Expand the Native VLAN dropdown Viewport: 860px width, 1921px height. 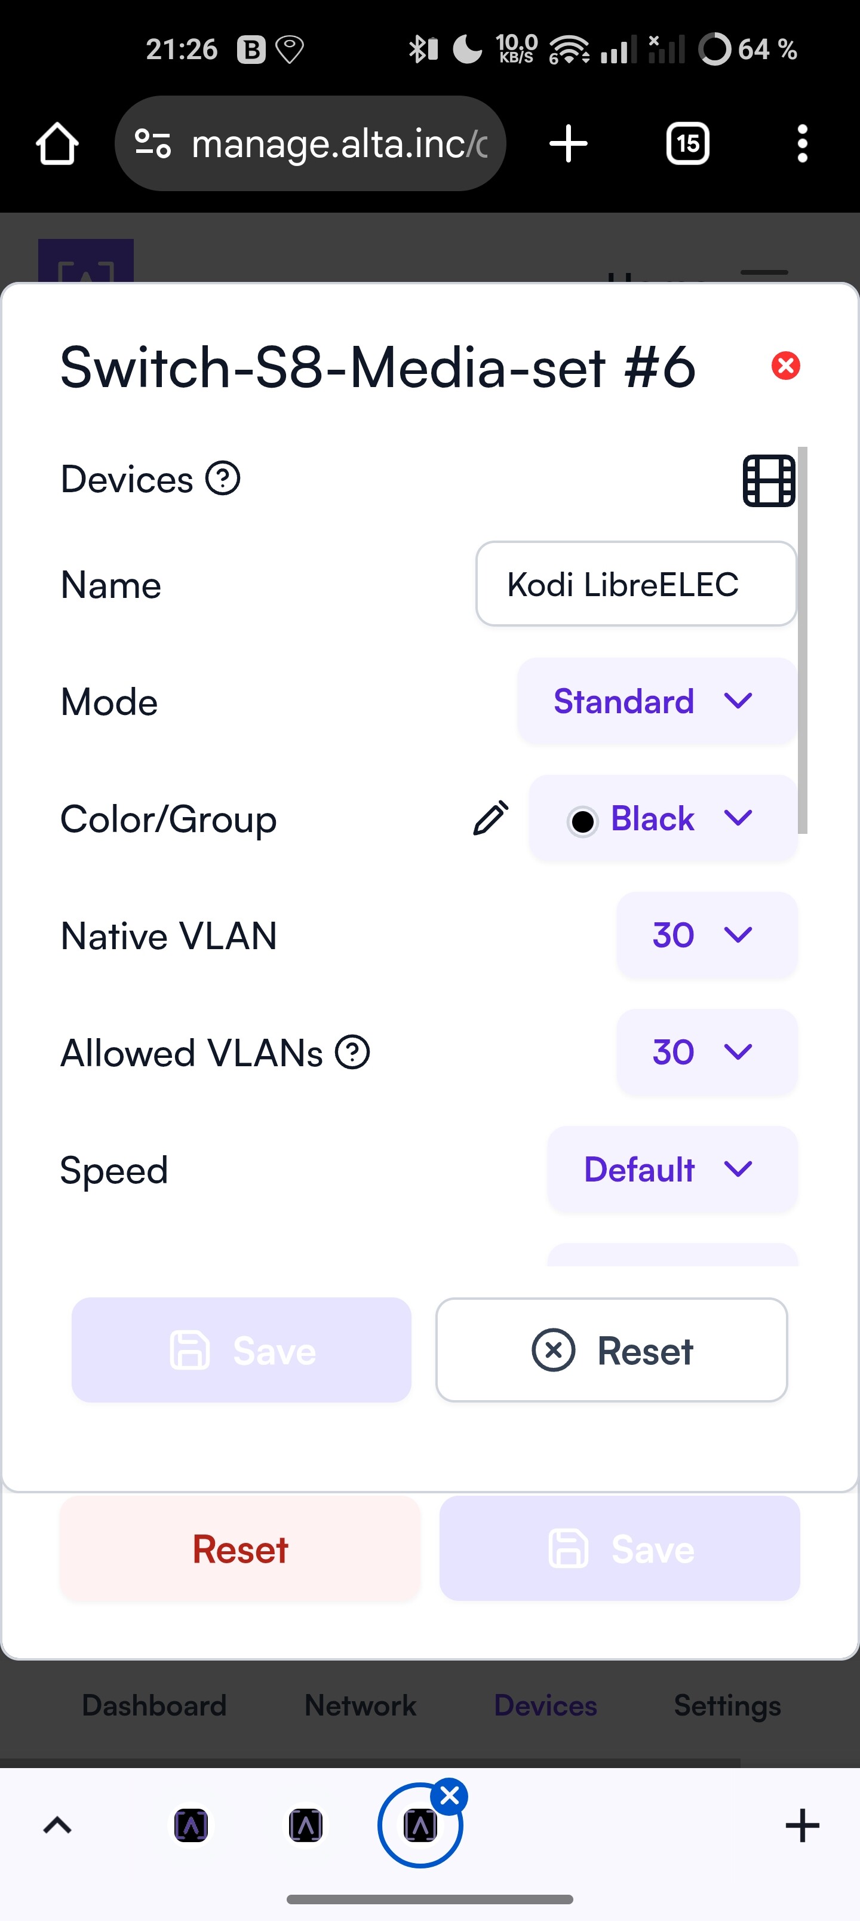point(707,935)
